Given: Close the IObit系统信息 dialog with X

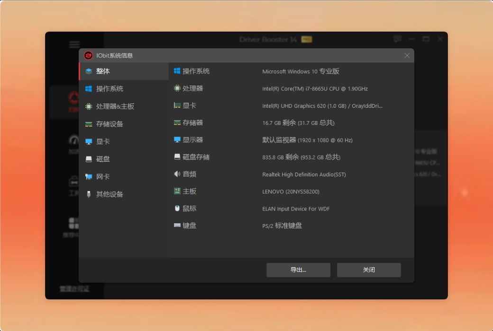Looking at the screenshot, I should tap(407, 55).
